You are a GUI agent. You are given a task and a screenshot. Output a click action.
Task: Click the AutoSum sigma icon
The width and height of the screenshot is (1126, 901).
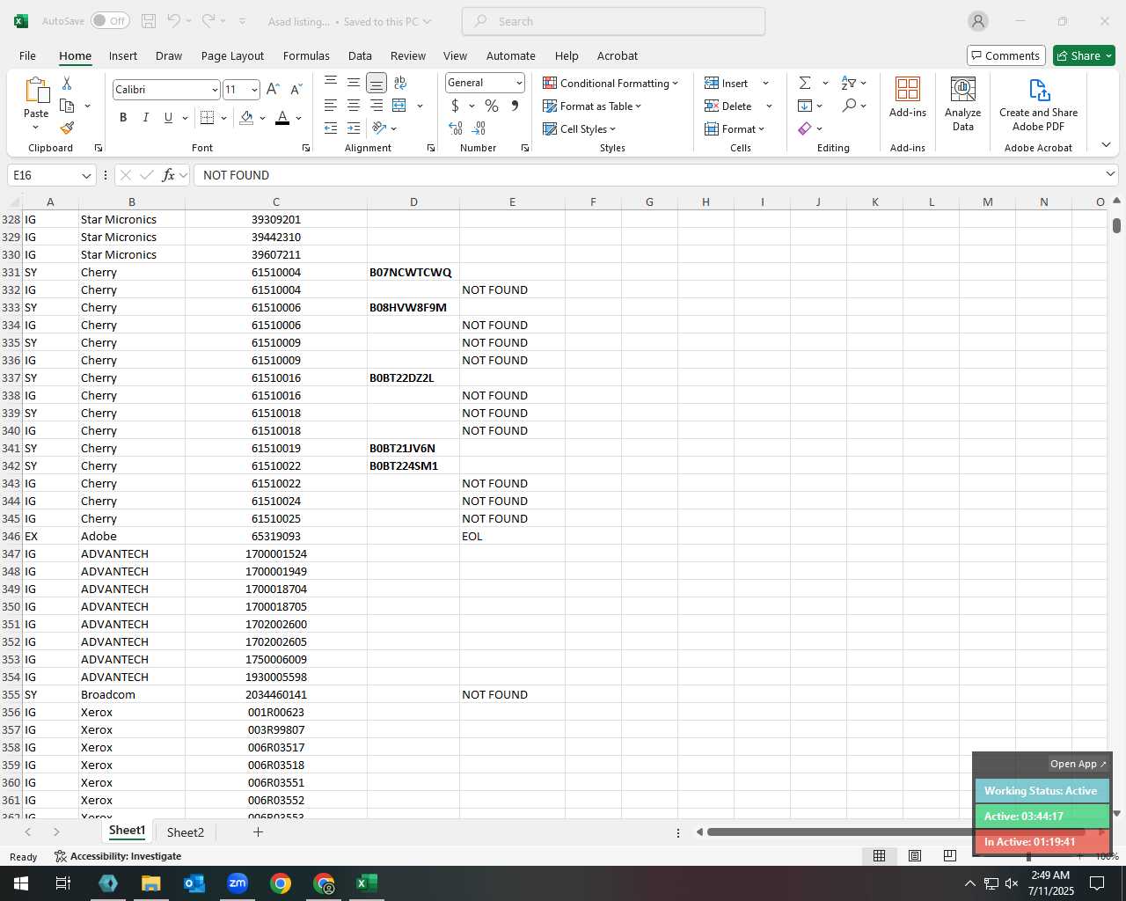tap(805, 83)
